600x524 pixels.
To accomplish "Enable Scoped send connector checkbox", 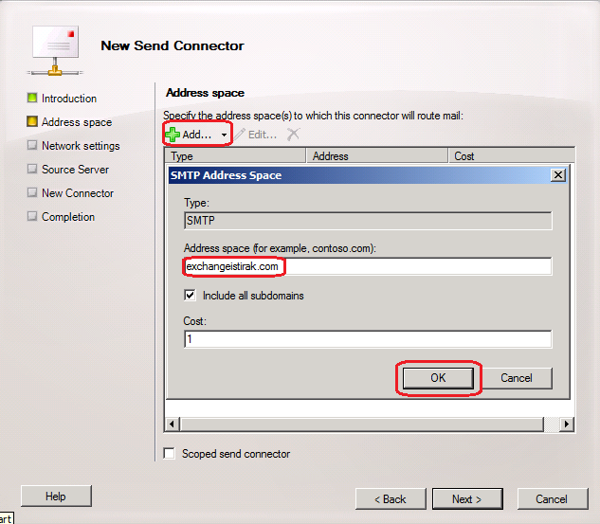I will (170, 454).
